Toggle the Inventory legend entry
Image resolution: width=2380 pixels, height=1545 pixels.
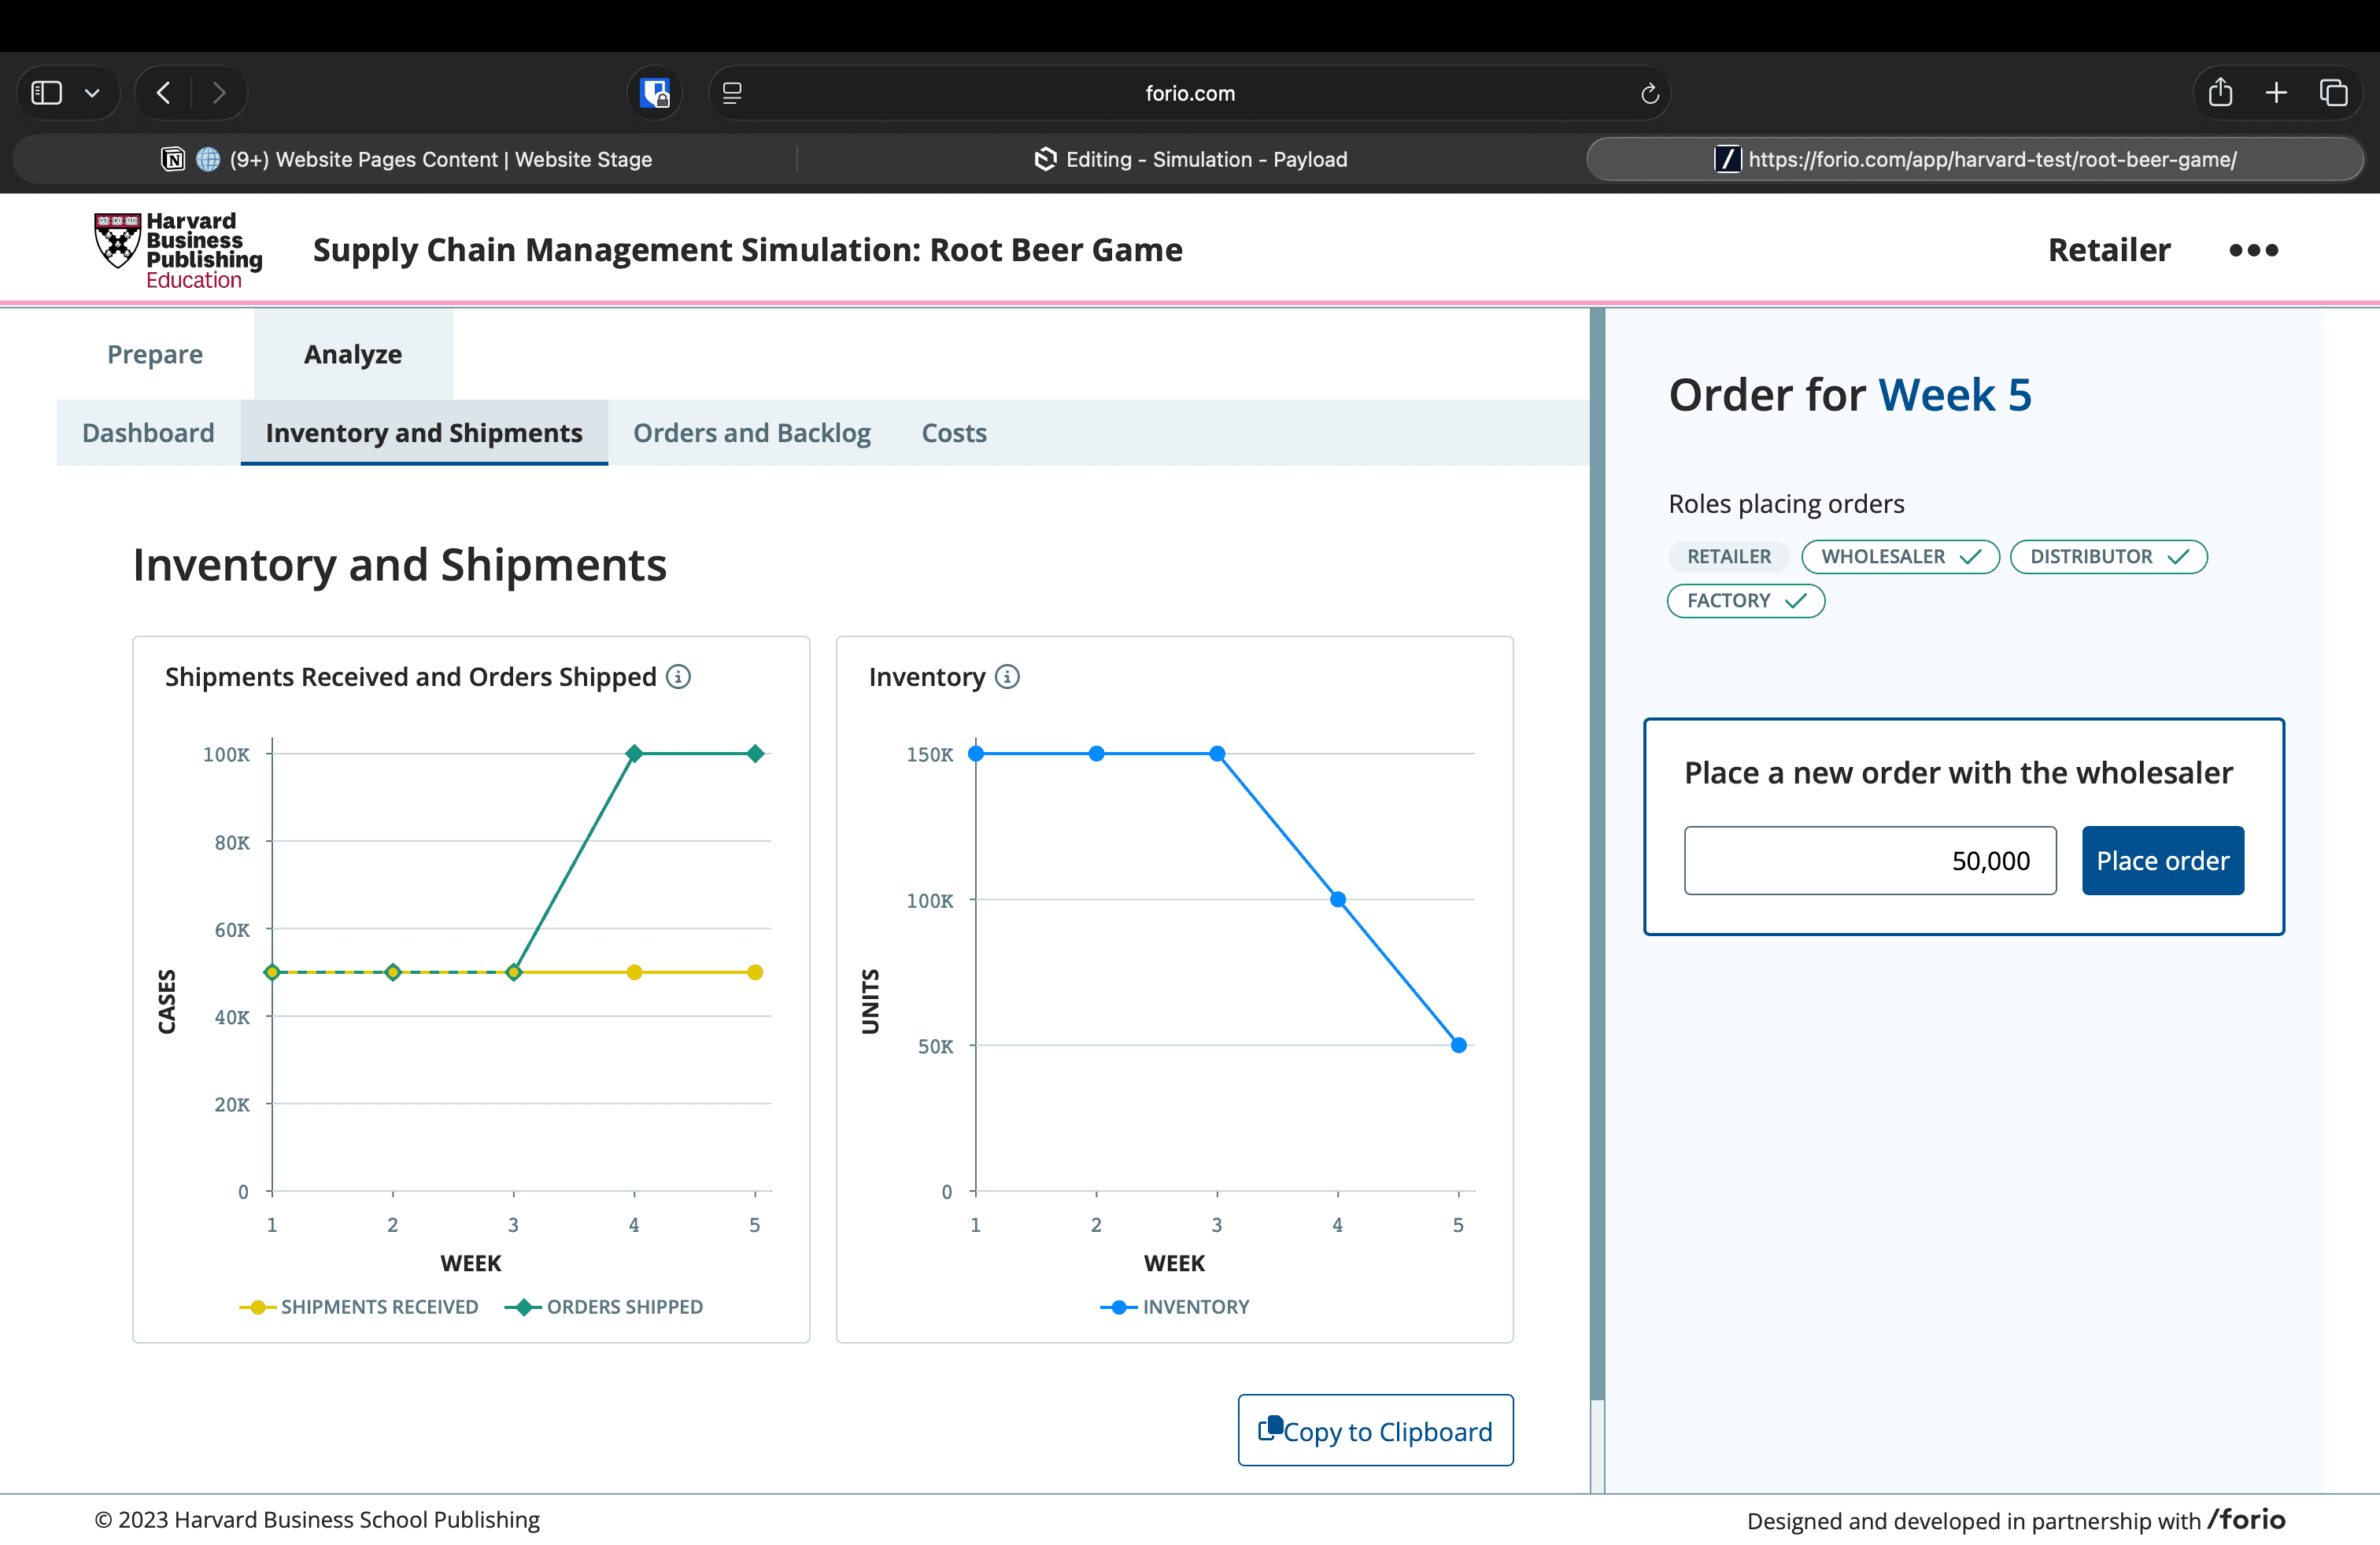pos(1175,1306)
